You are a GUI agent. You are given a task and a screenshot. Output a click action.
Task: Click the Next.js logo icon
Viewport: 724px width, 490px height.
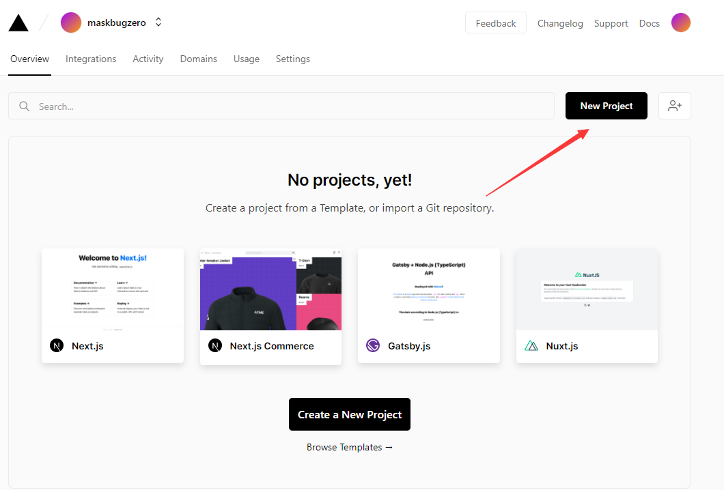coord(57,345)
